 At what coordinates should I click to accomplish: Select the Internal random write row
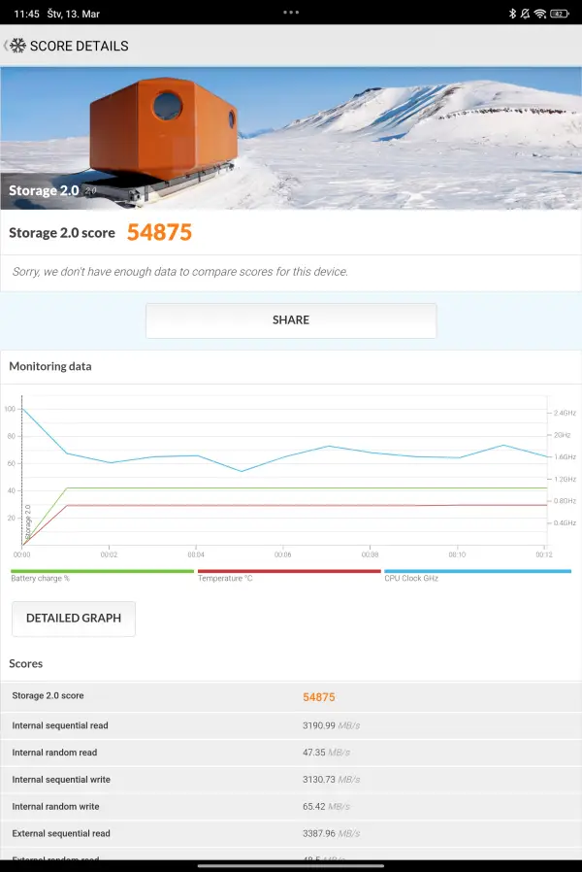(291, 807)
